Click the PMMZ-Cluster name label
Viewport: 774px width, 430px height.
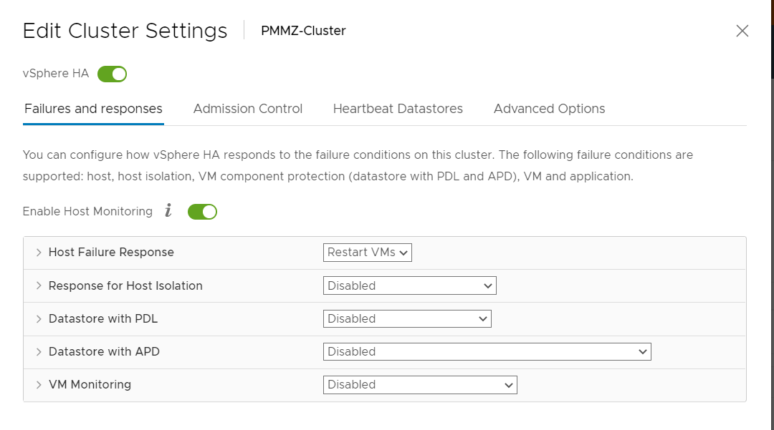[x=303, y=31]
